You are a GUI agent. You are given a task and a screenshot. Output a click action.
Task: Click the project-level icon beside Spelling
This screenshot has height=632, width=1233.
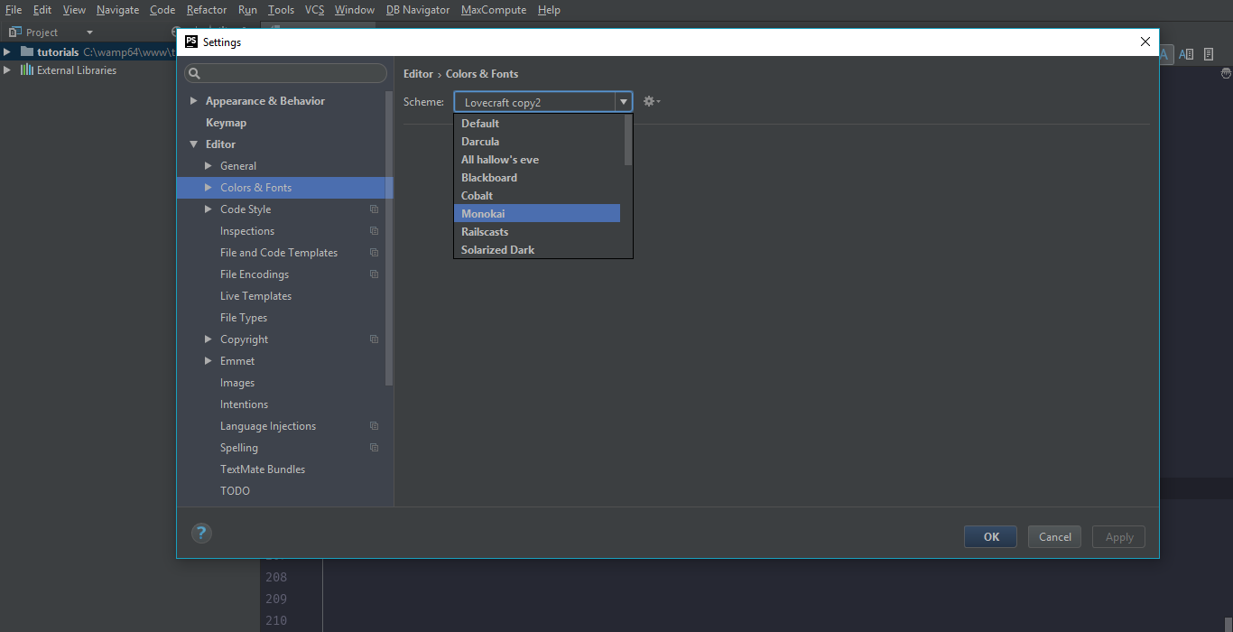[x=374, y=448]
